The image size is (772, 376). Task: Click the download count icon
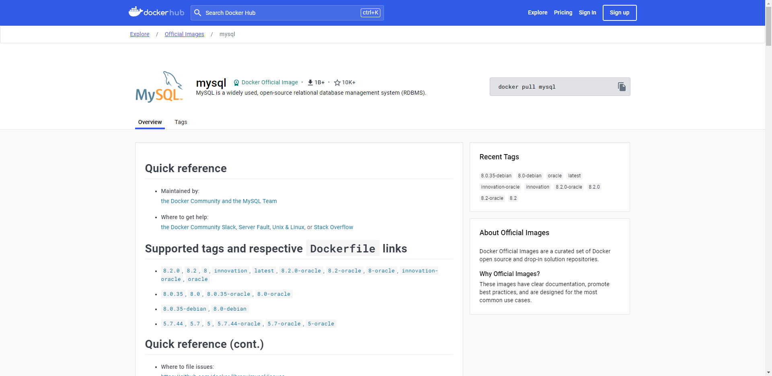[310, 82]
